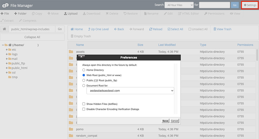Save the Preferences dialog

[x=165, y=121]
